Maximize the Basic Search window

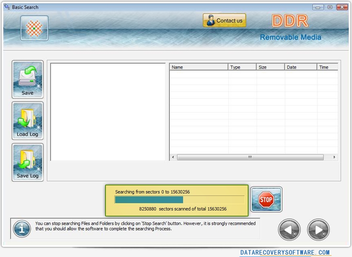[330, 7]
